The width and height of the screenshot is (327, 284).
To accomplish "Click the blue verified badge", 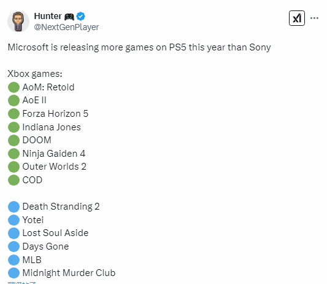I will pos(80,17).
